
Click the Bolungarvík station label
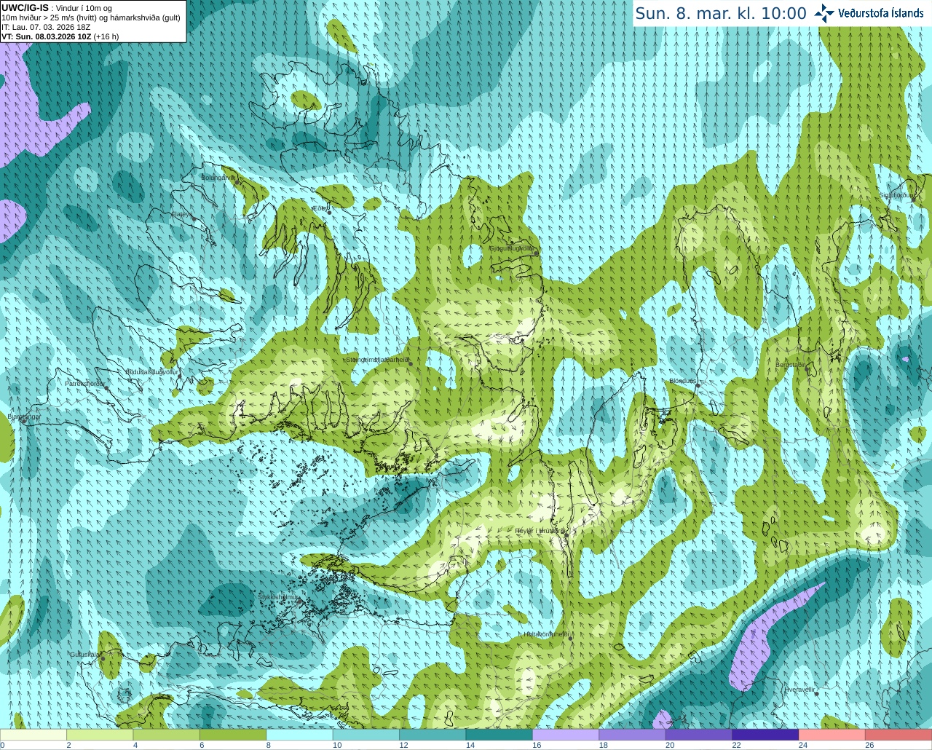pos(219,178)
